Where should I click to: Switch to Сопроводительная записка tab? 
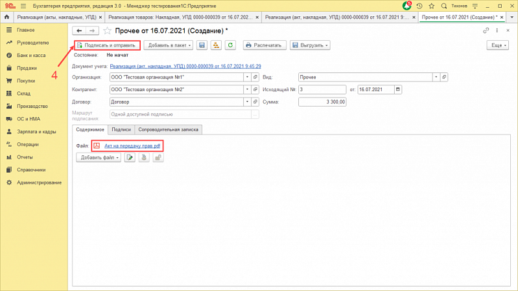168,129
